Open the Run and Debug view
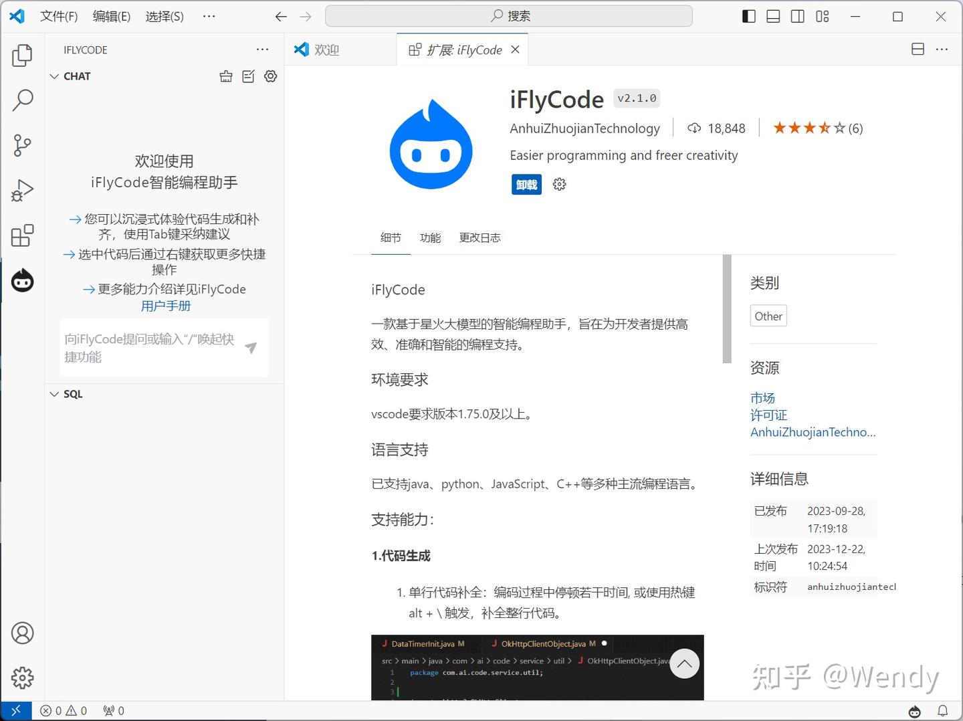Screen dimensions: 963x721 pyautogui.click(x=22, y=190)
